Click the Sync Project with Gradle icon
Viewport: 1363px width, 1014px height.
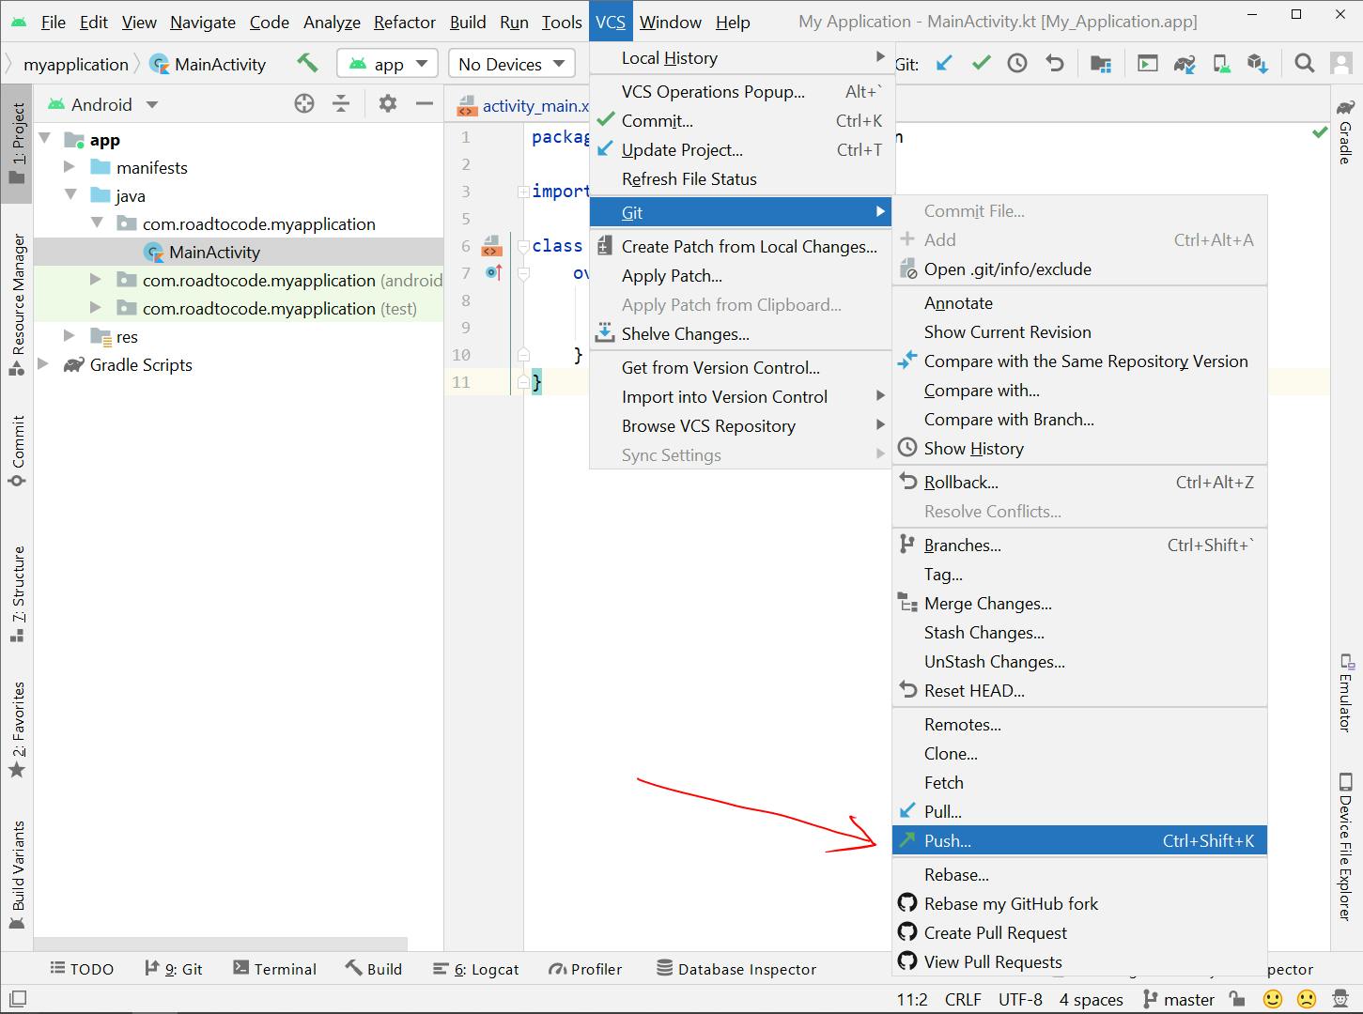[x=1184, y=63]
